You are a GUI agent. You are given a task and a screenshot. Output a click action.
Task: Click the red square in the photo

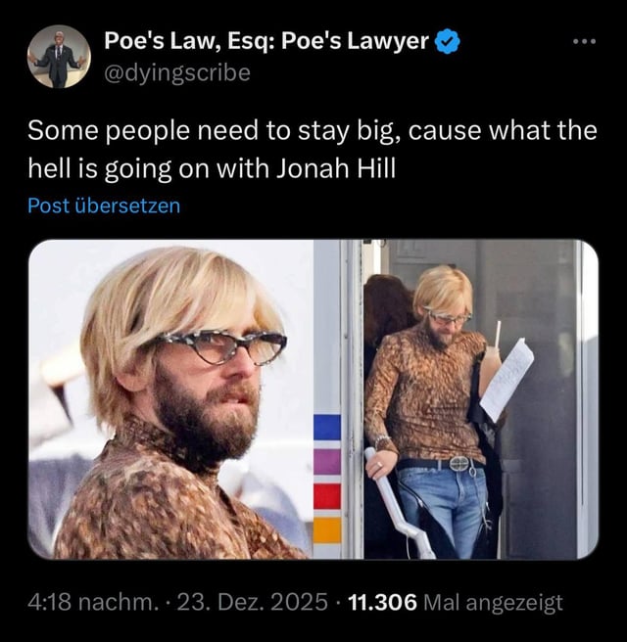pos(327,496)
